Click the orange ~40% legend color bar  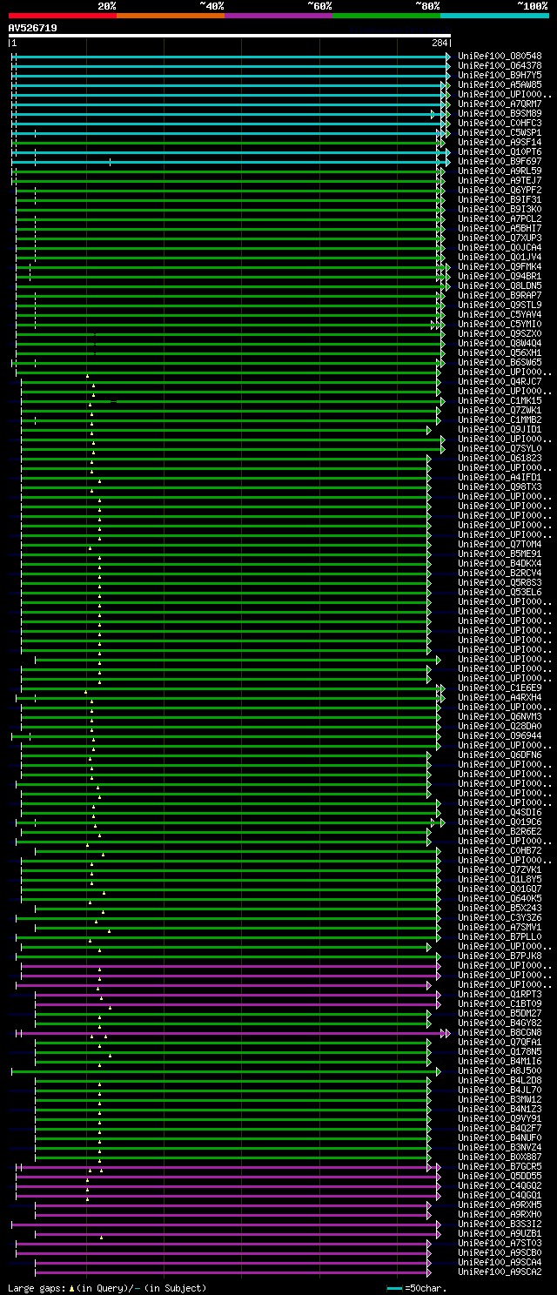171,16
